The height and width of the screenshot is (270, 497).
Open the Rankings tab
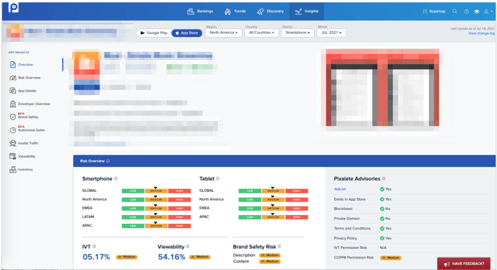coord(200,12)
